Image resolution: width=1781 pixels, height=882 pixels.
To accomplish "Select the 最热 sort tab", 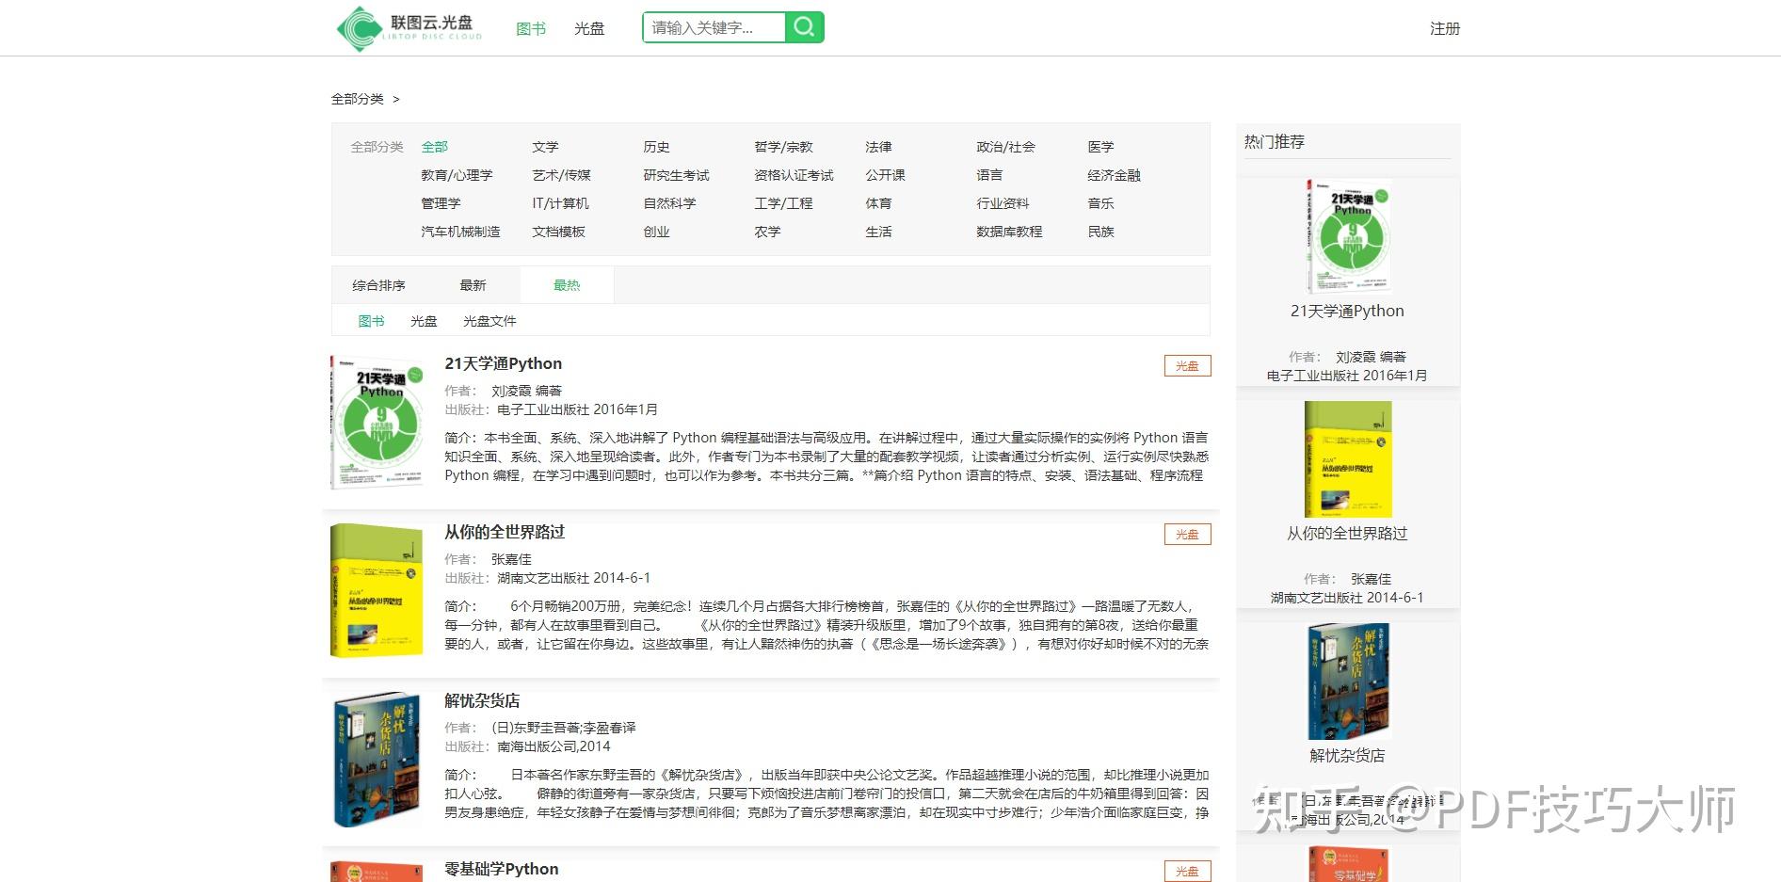I will (x=567, y=285).
